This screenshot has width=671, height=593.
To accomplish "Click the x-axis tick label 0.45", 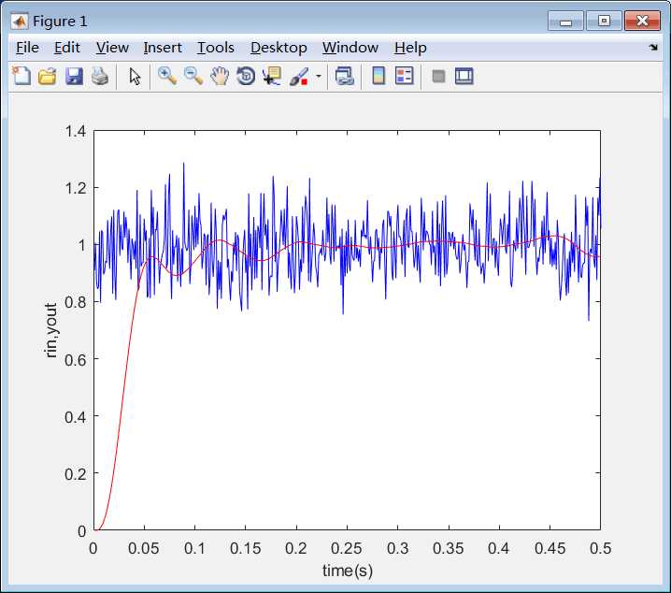I will (x=550, y=548).
